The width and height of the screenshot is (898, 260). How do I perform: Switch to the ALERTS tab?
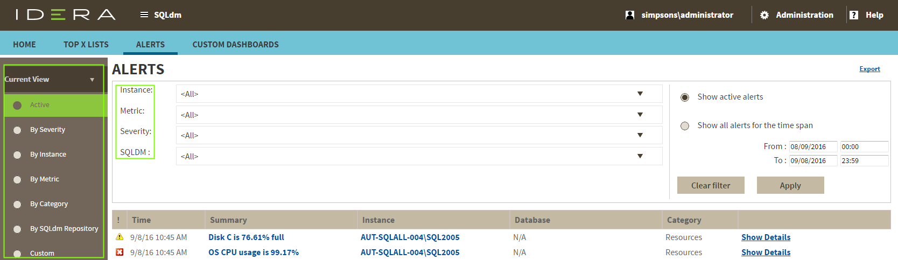[x=150, y=44]
